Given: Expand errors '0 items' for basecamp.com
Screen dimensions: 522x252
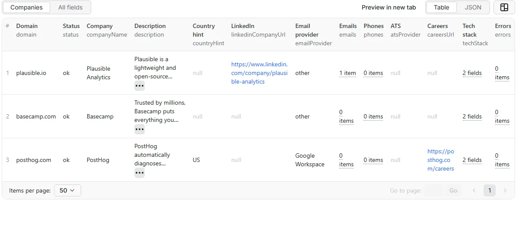Looking at the screenshot, I should pyautogui.click(x=502, y=116).
